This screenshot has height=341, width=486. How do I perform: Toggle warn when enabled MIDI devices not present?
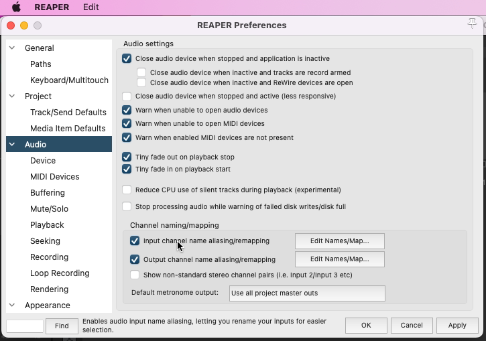pyautogui.click(x=127, y=137)
